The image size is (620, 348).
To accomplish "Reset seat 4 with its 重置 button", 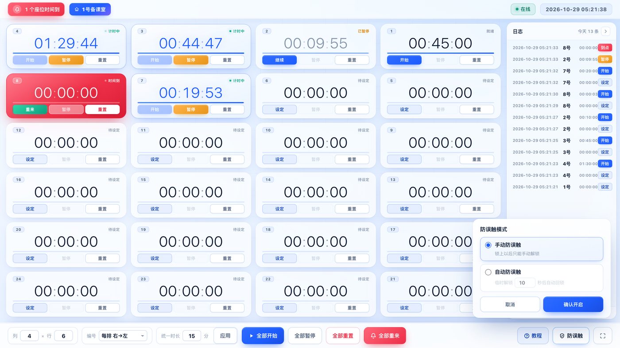I will (x=102, y=60).
